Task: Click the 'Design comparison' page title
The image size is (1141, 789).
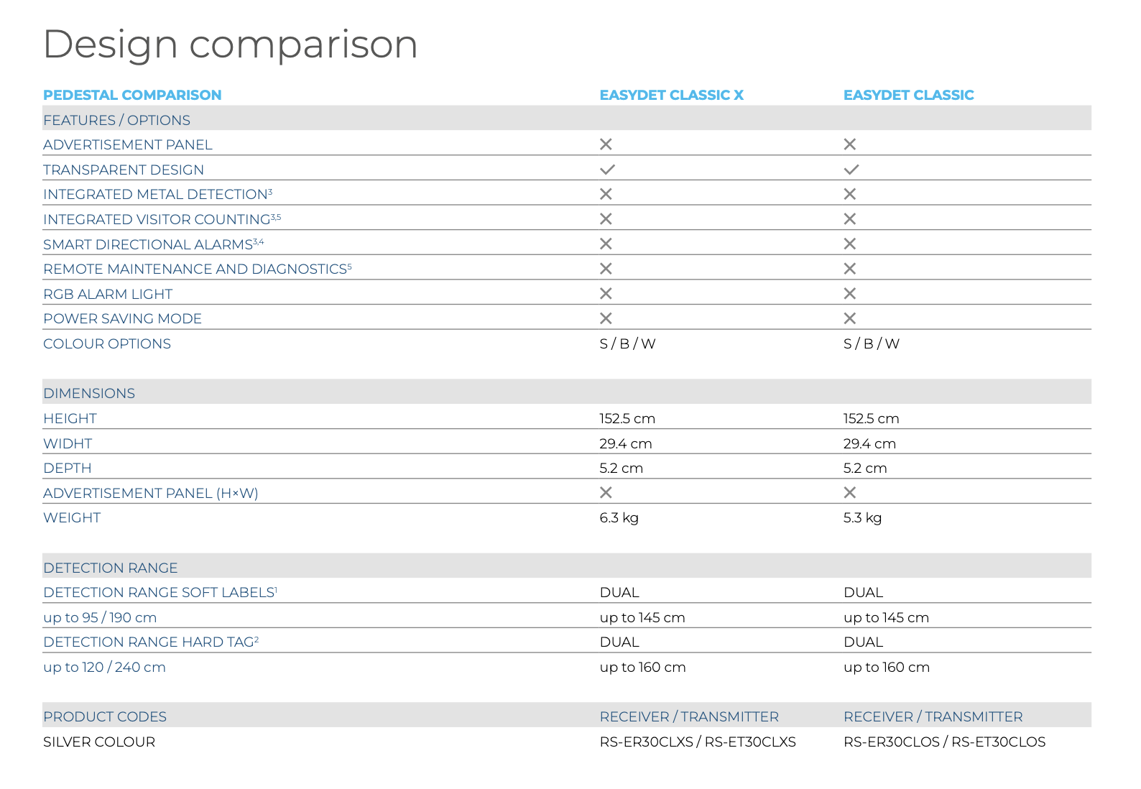Action: click(231, 45)
